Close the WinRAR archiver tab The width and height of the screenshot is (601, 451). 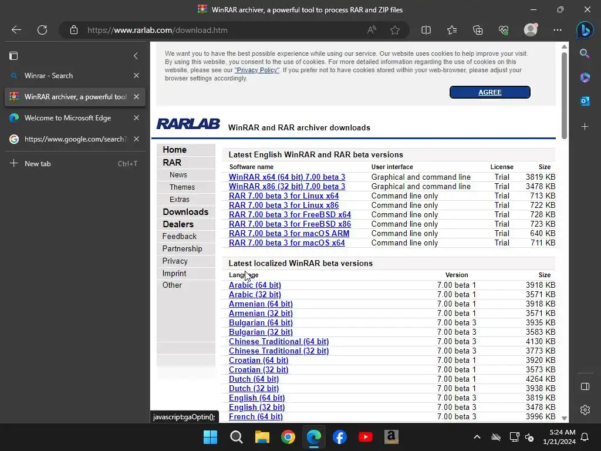coord(136,97)
